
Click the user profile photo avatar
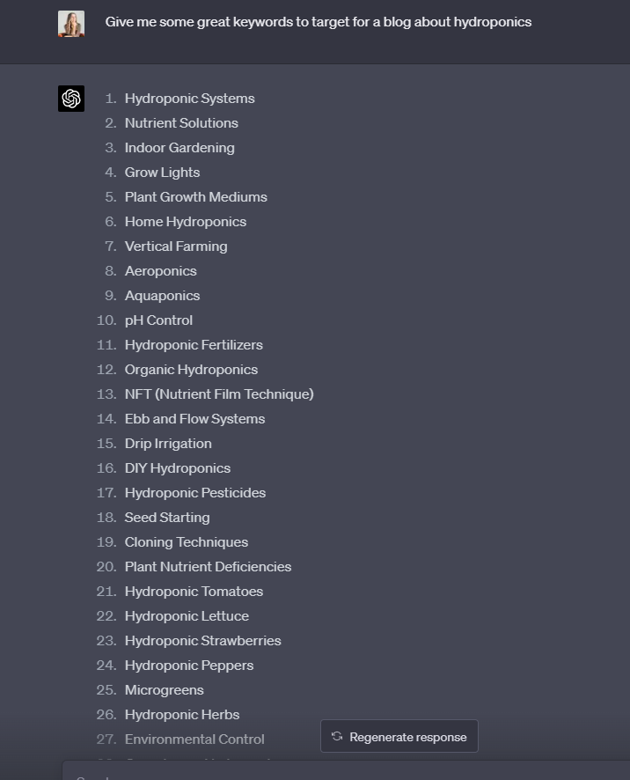71,24
